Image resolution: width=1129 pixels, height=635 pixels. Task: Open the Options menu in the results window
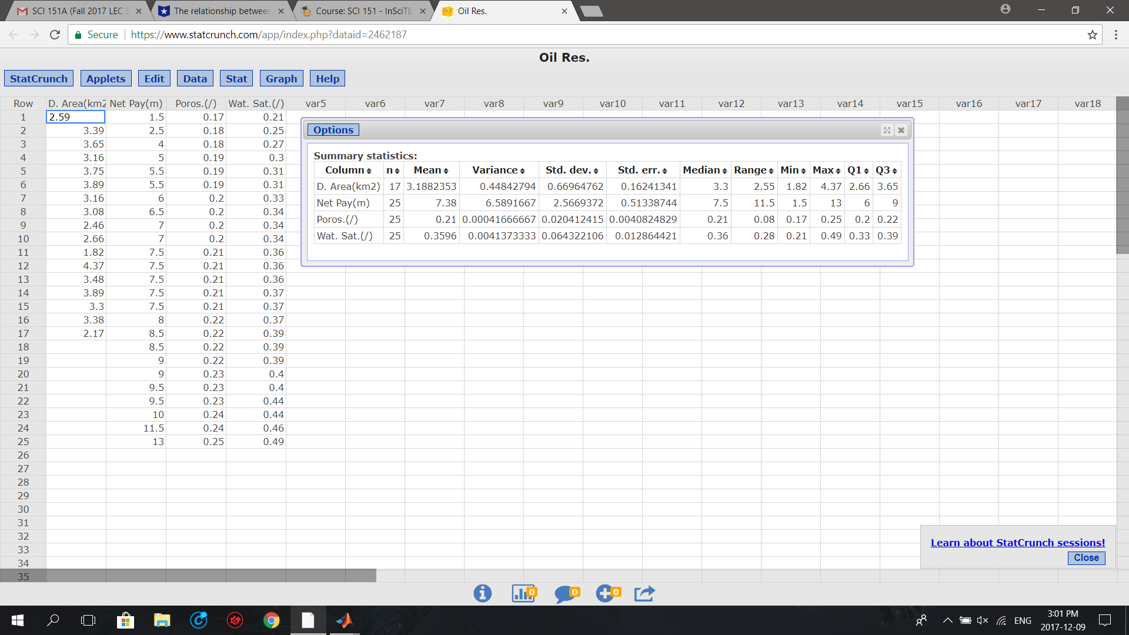[333, 130]
